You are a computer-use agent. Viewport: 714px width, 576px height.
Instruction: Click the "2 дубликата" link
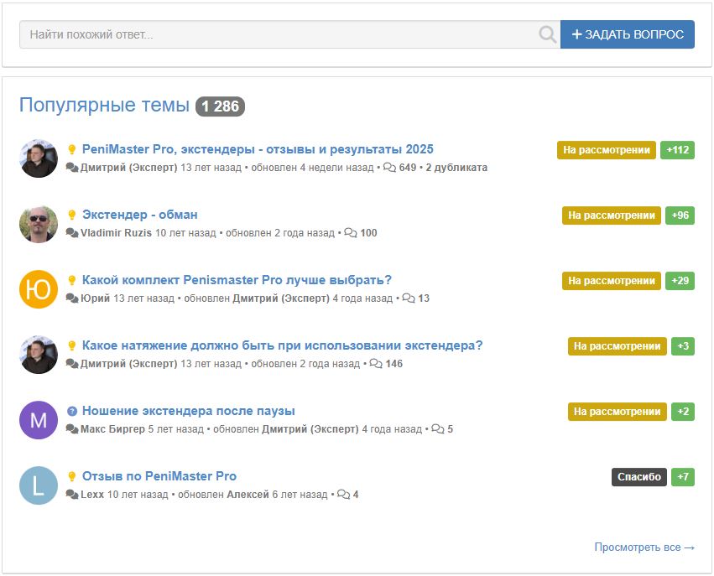point(456,168)
